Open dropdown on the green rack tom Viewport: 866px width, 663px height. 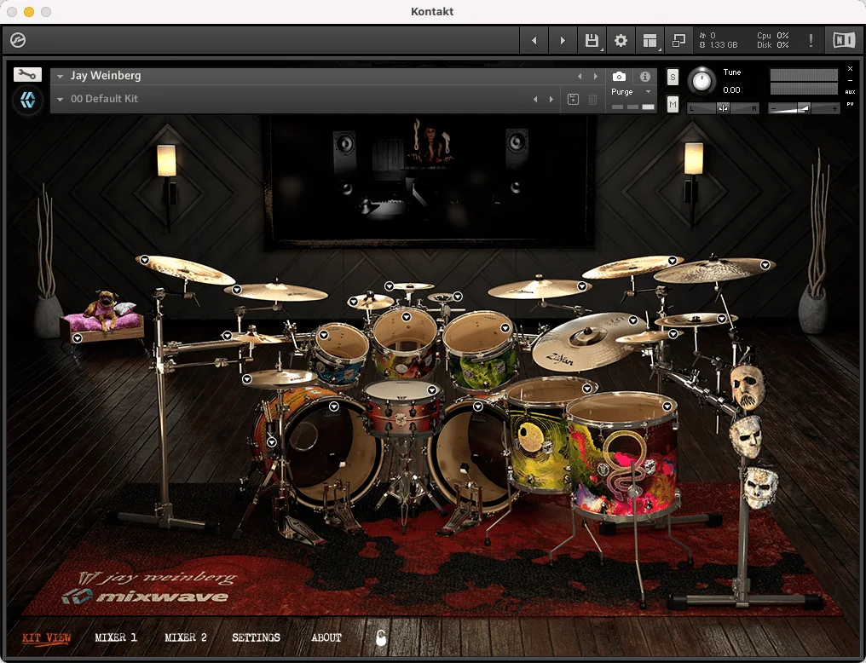(x=505, y=328)
